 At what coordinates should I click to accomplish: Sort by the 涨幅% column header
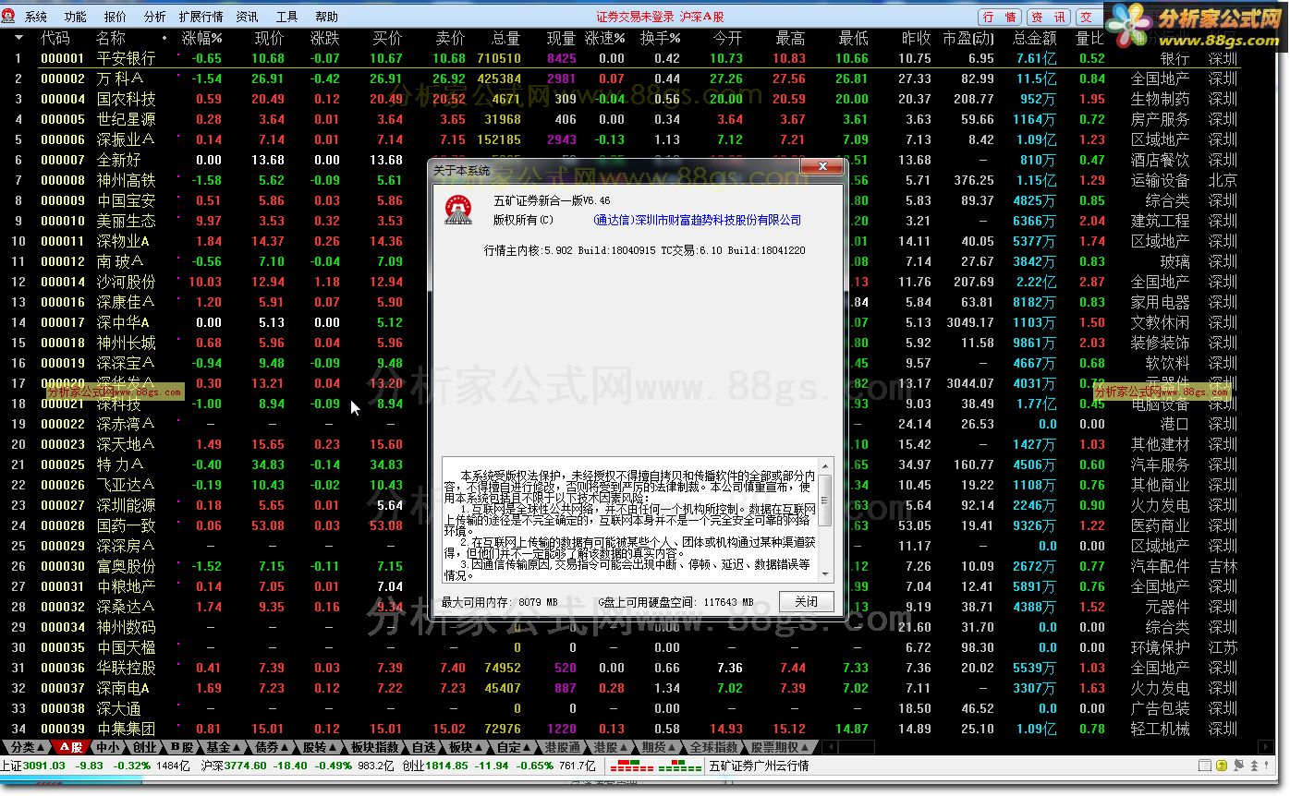[201, 38]
